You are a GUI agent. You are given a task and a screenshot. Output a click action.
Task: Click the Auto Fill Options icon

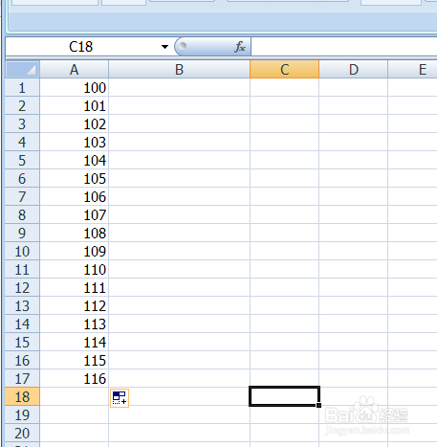coord(120,398)
